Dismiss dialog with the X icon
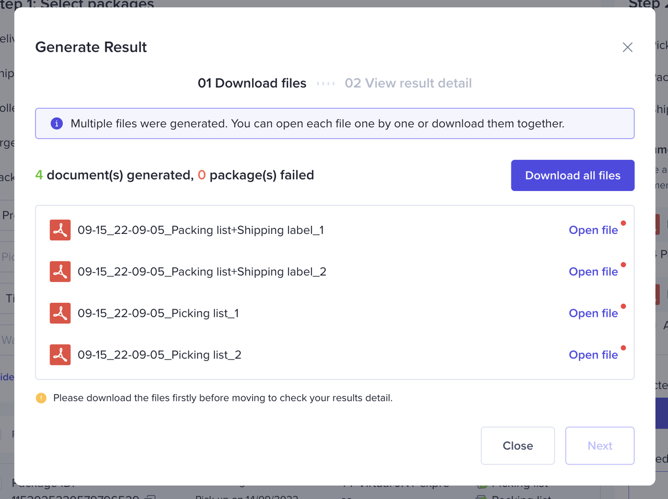The image size is (668, 499). pyautogui.click(x=627, y=47)
